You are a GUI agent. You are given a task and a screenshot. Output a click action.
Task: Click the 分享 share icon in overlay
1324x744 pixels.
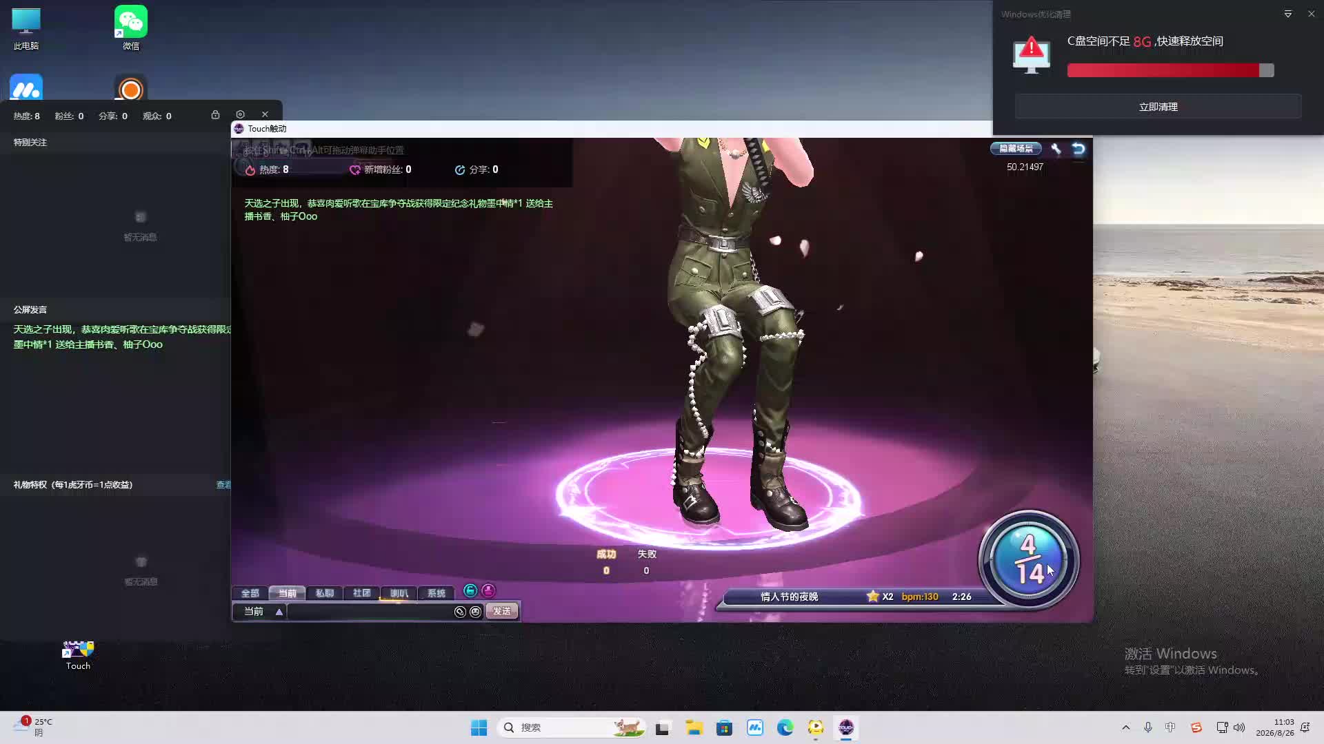[460, 170]
